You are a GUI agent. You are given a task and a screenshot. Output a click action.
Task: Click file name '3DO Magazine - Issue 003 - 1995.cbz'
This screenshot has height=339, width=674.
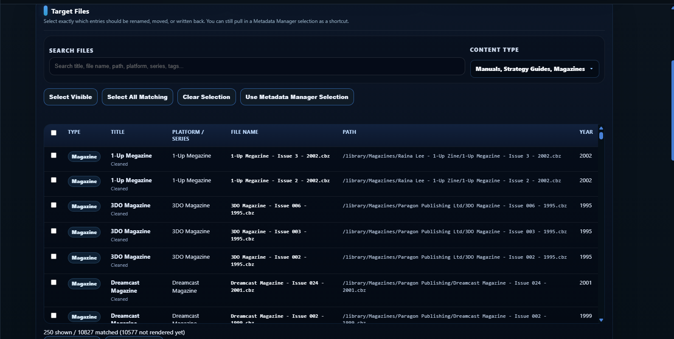pyautogui.click(x=269, y=235)
